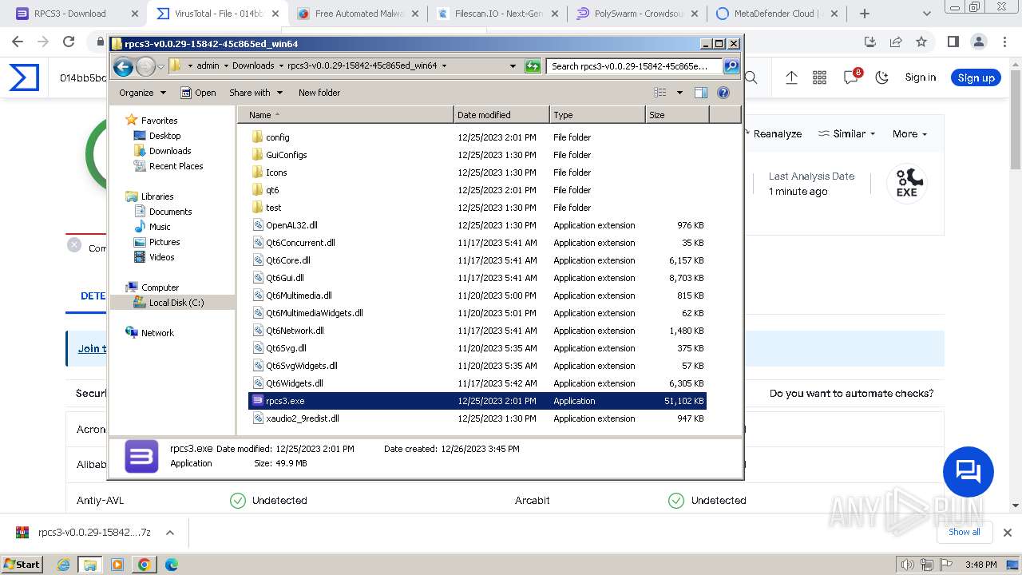1022x575 pixels.
Task: Click Show all downloads in Chrome
Action: pyautogui.click(x=964, y=532)
